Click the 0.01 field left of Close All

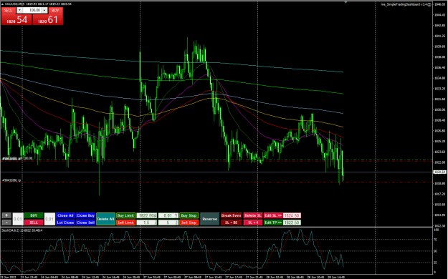click(49, 219)
